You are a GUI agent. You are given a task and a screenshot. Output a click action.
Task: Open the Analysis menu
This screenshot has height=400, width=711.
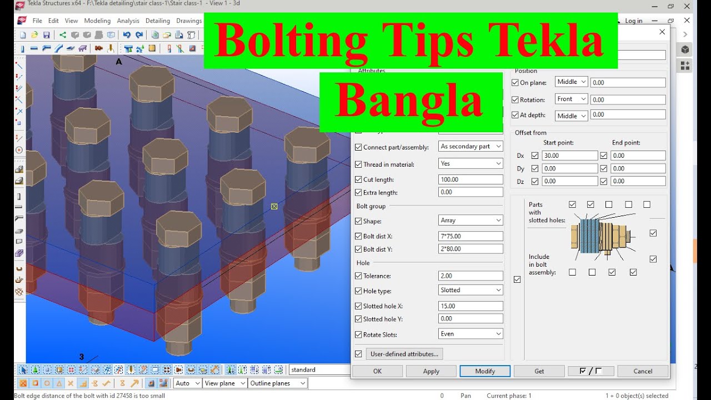coord(128,21)
